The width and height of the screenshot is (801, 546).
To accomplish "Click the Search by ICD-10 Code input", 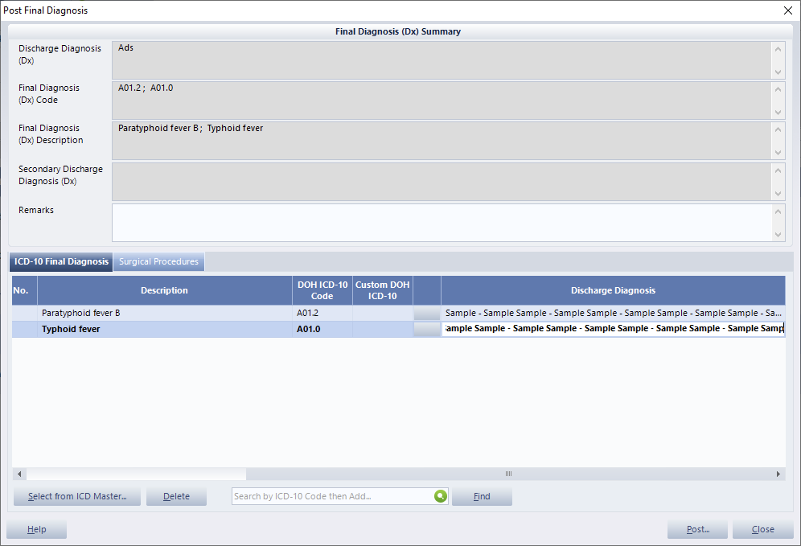I will (331, 496).
